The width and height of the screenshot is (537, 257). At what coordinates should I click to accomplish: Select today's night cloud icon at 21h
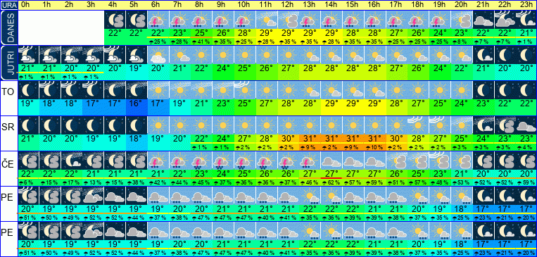point(483,20)
